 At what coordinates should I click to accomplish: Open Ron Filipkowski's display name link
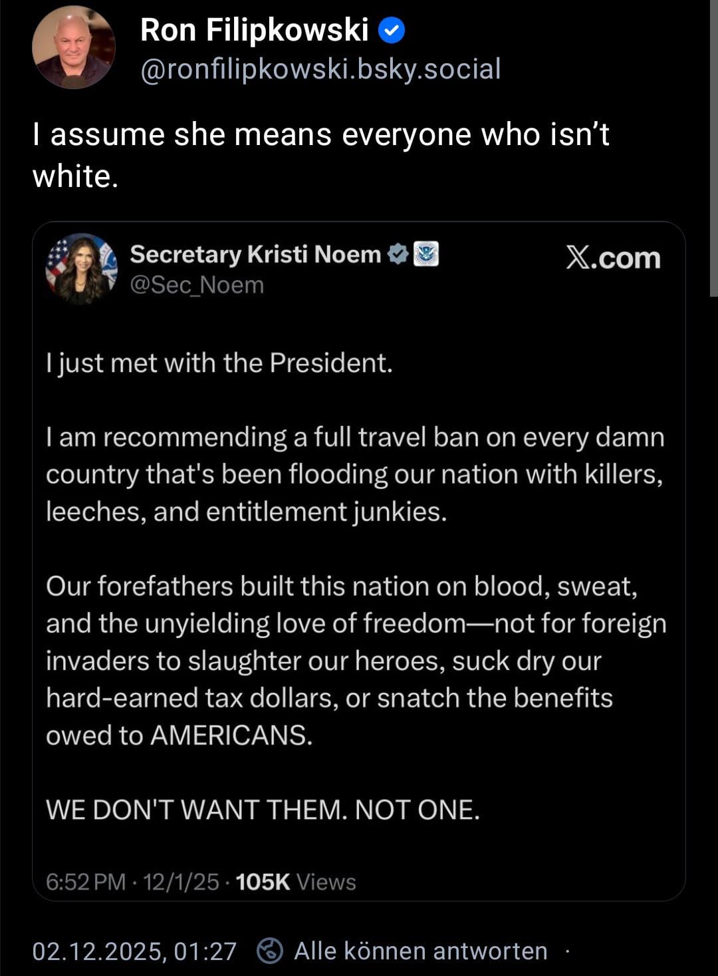tap(254, 31)
